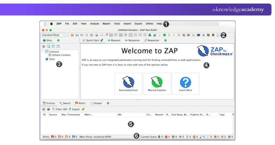Viewport: 275px width, 145px height.
Task: Click the Firefox browser launch icon in toolbar
Action: (x=208, y=35)
